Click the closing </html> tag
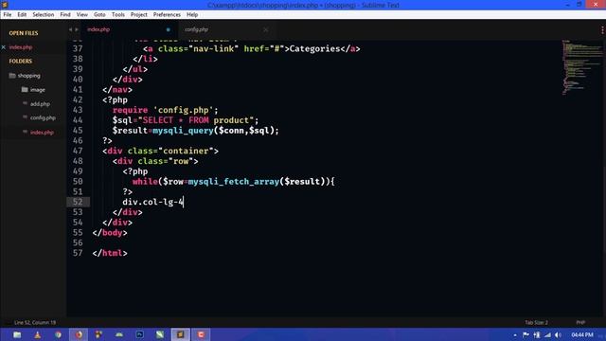The image size is (606, 341). coord(110,253)
